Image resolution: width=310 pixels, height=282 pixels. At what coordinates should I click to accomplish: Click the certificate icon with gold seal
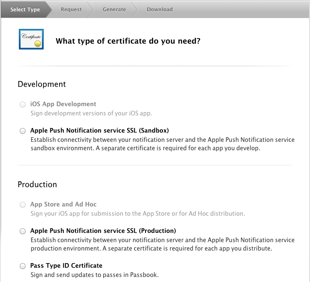tap(31, 39)
